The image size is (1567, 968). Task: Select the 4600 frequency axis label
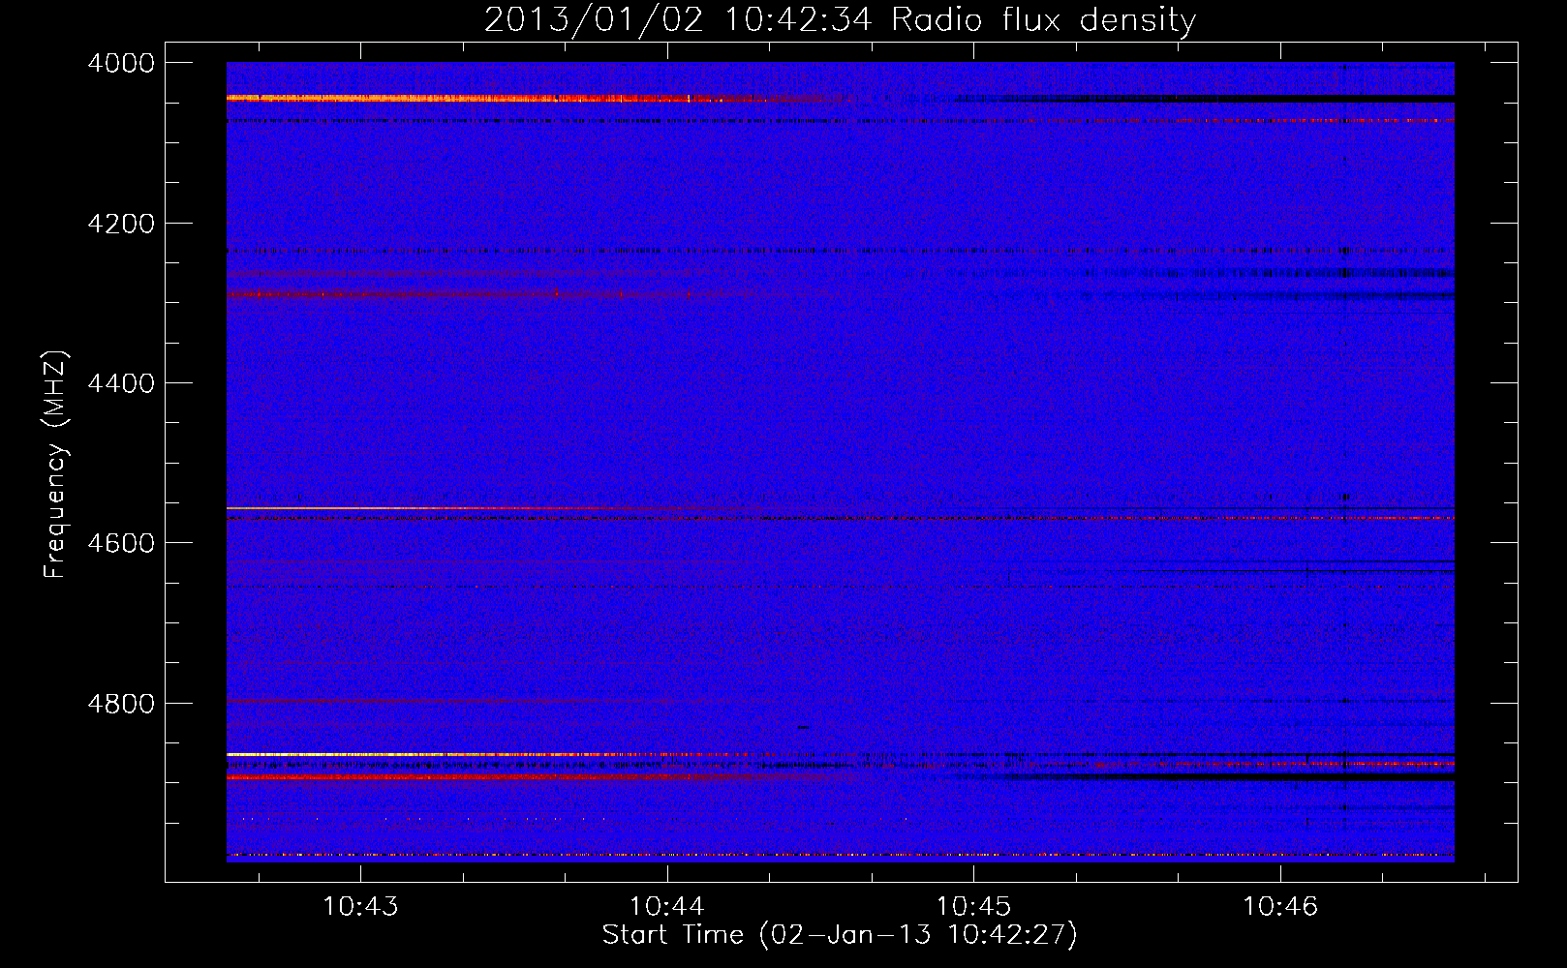tap(121, 543)
